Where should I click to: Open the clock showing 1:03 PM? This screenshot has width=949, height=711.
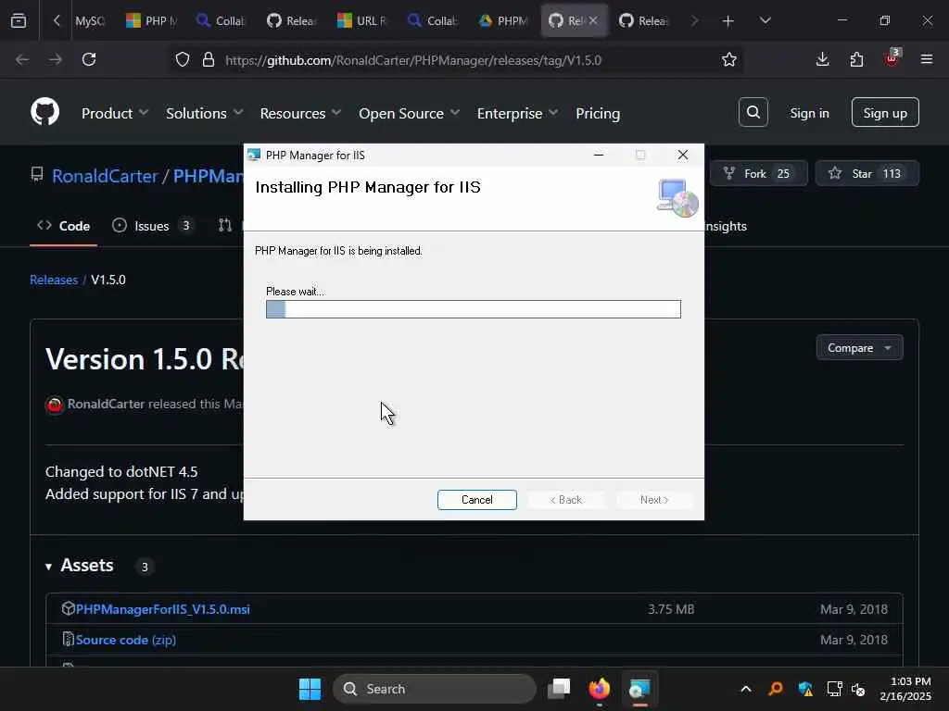point(905,689)
